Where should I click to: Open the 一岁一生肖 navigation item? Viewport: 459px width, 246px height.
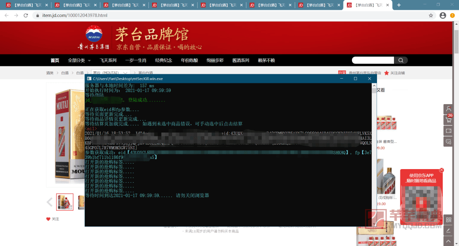[x=136, y=60]
